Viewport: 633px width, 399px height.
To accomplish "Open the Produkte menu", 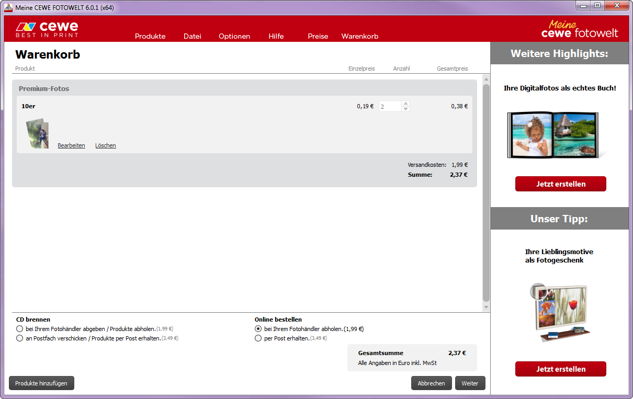I will point(150,36).
